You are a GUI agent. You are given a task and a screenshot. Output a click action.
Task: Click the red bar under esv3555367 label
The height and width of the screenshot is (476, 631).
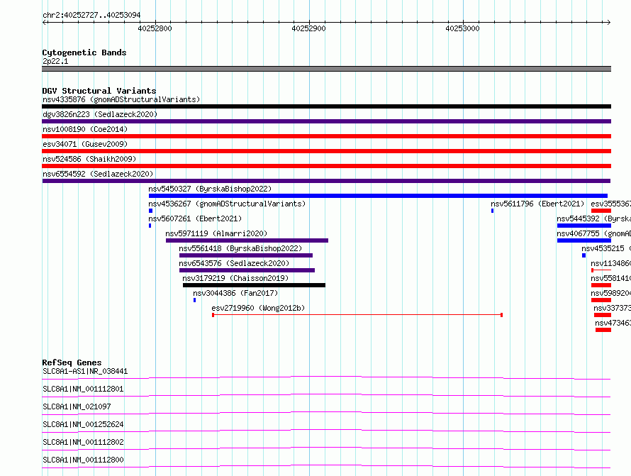point(601,211)
